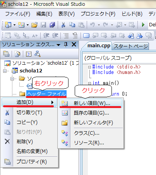Click the Increase Indent icon
The image size is (156, 175).
coord(55,35)
